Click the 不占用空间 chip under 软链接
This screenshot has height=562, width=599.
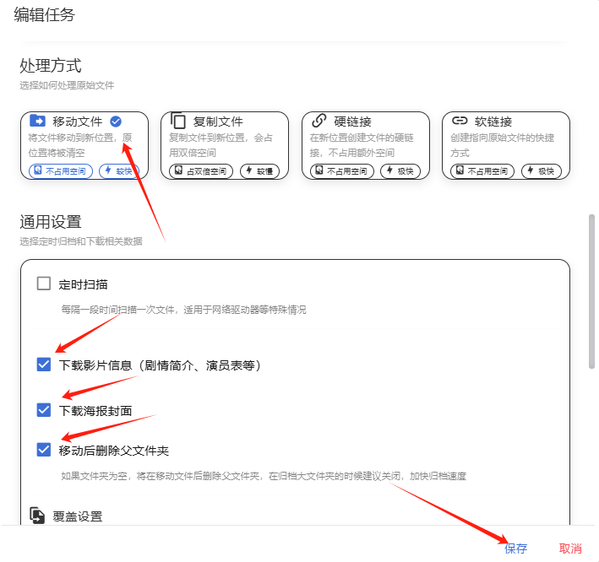coord(482,171)
